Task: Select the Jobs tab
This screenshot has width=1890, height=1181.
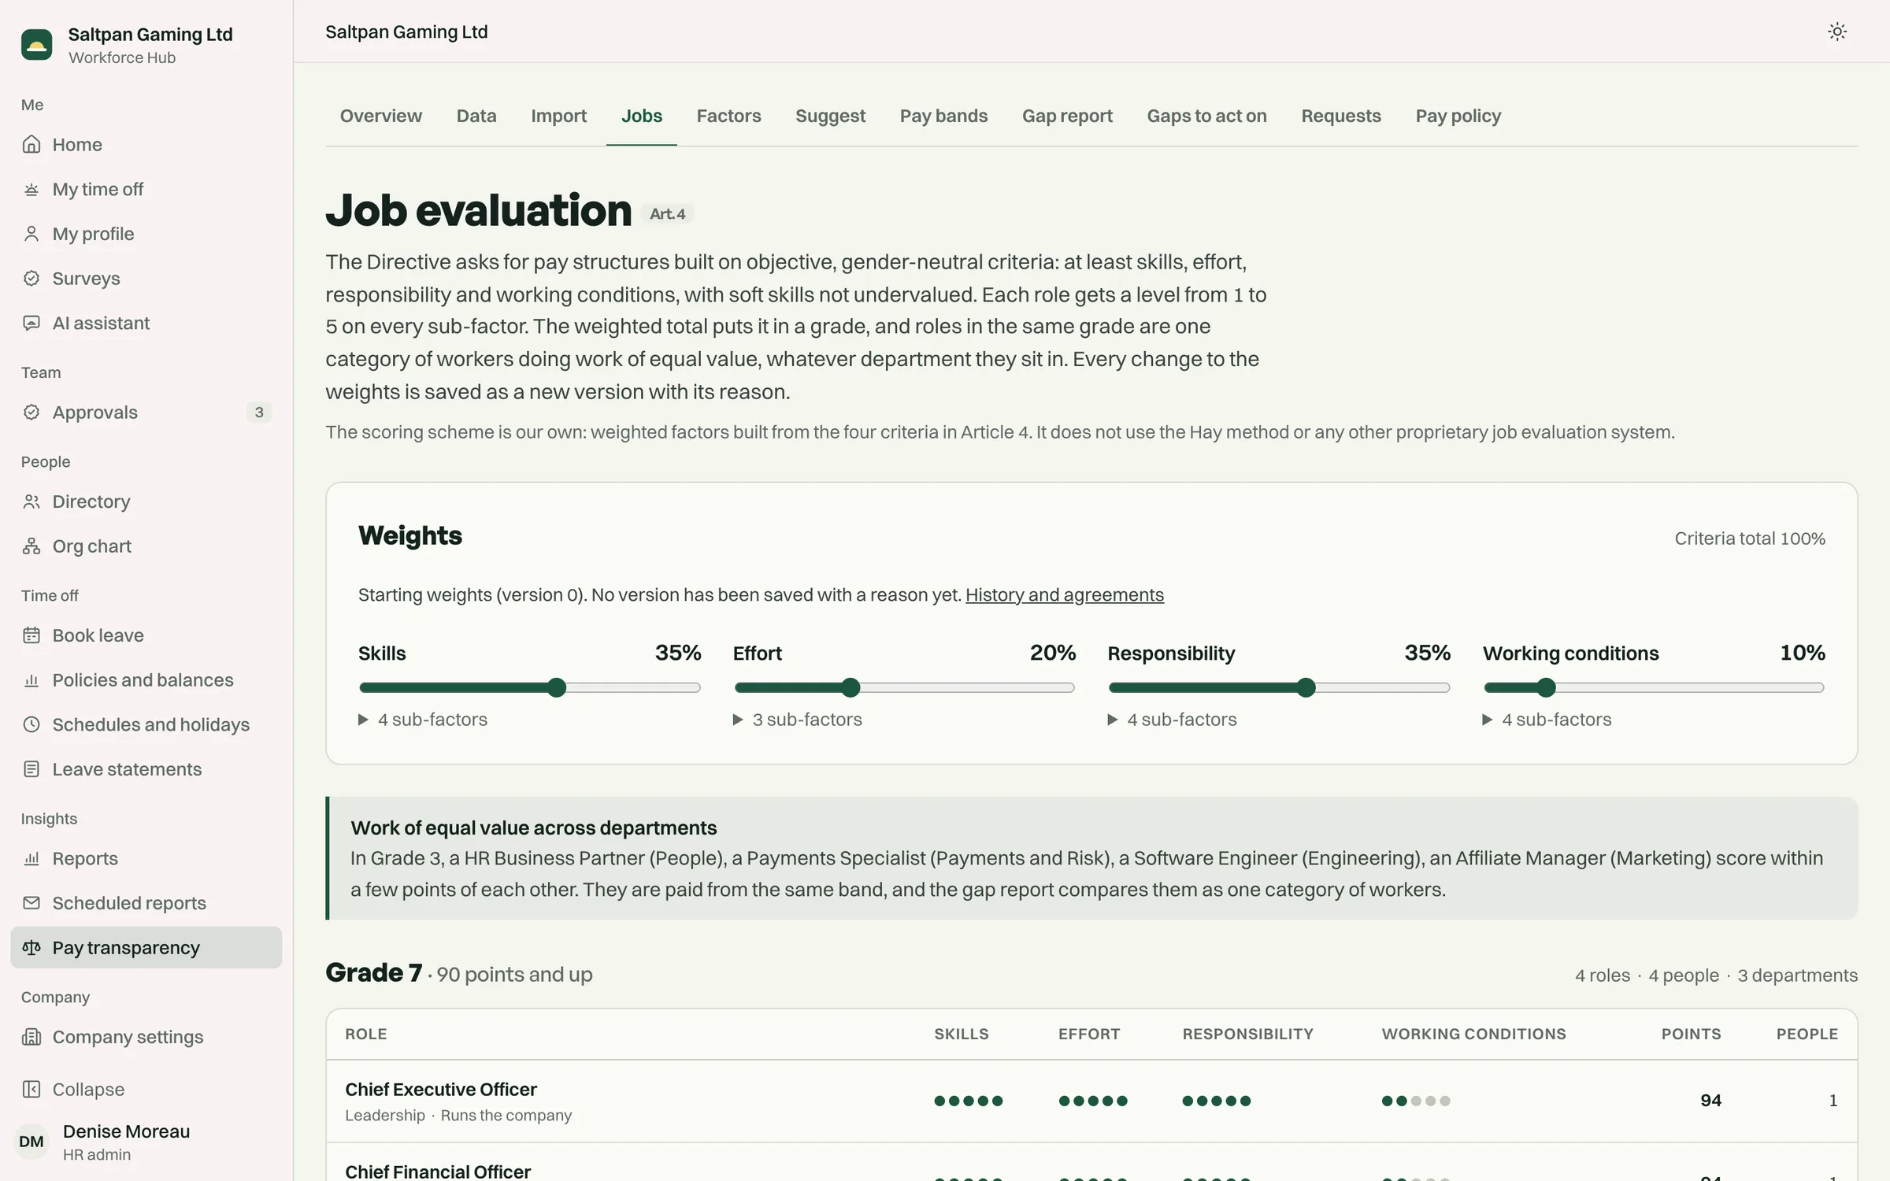Action: point(642,116)
